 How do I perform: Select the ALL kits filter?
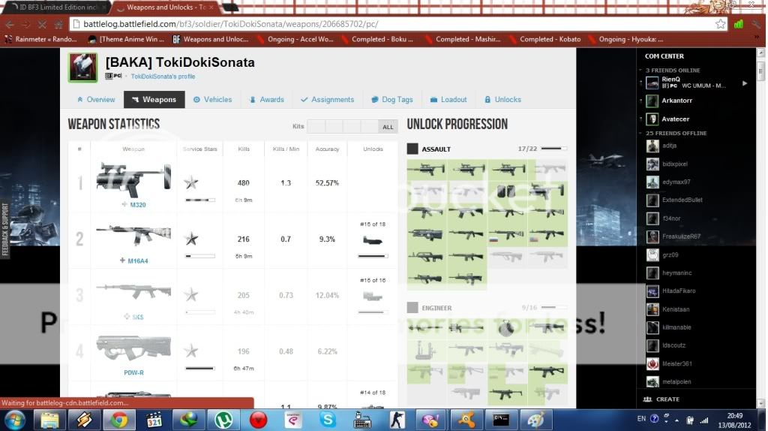click(x=388, y=126)
